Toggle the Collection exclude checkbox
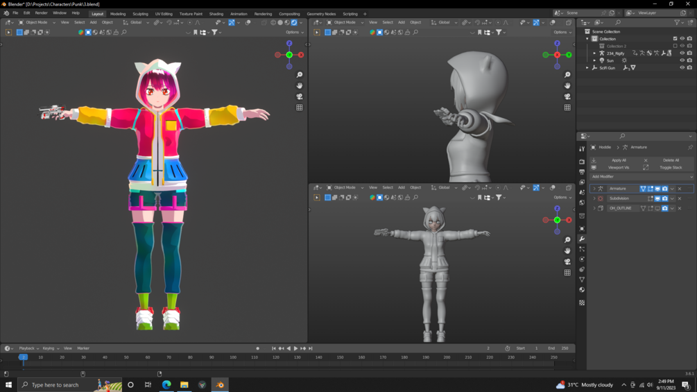 pyautogui.click(x=675, y=39)
